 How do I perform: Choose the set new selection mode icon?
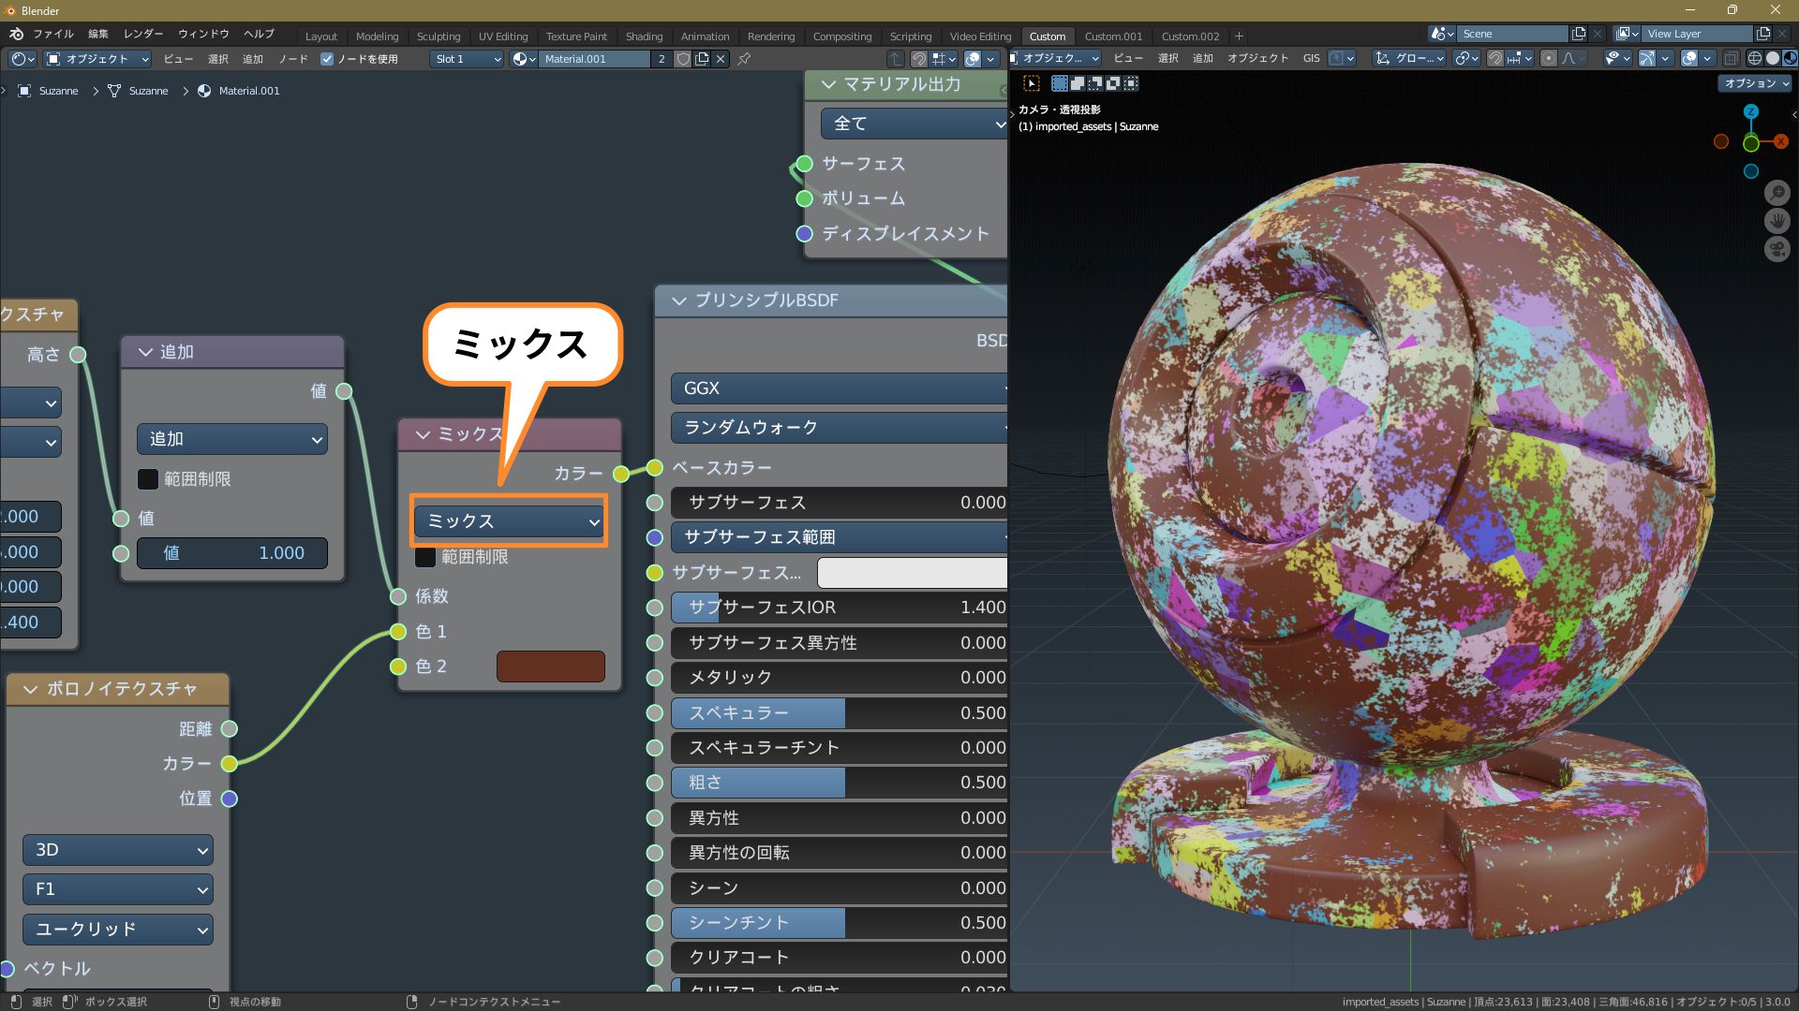[1060, 83]
